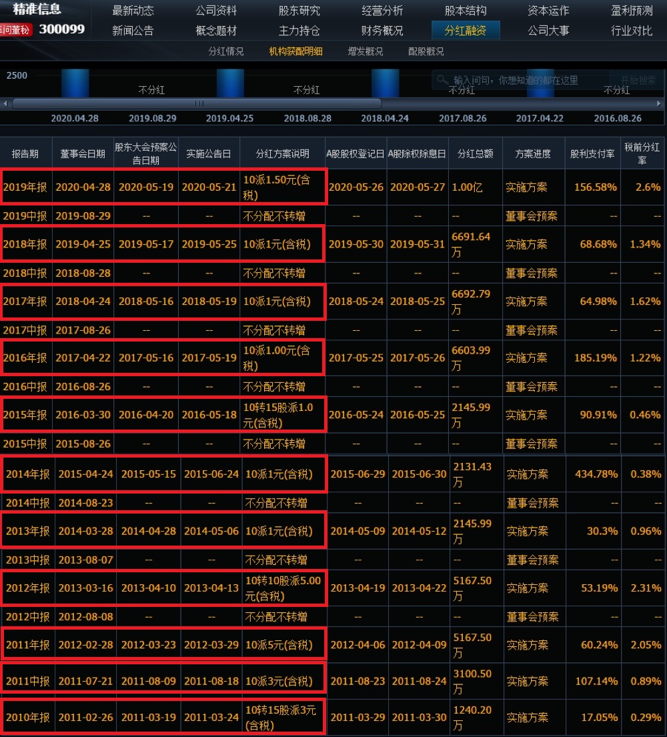The width and height of the screenshot is (667, 737).
Task: Switch to 配股概况 sub-tab
Action: pyautogui.click(x=426, y=51)
